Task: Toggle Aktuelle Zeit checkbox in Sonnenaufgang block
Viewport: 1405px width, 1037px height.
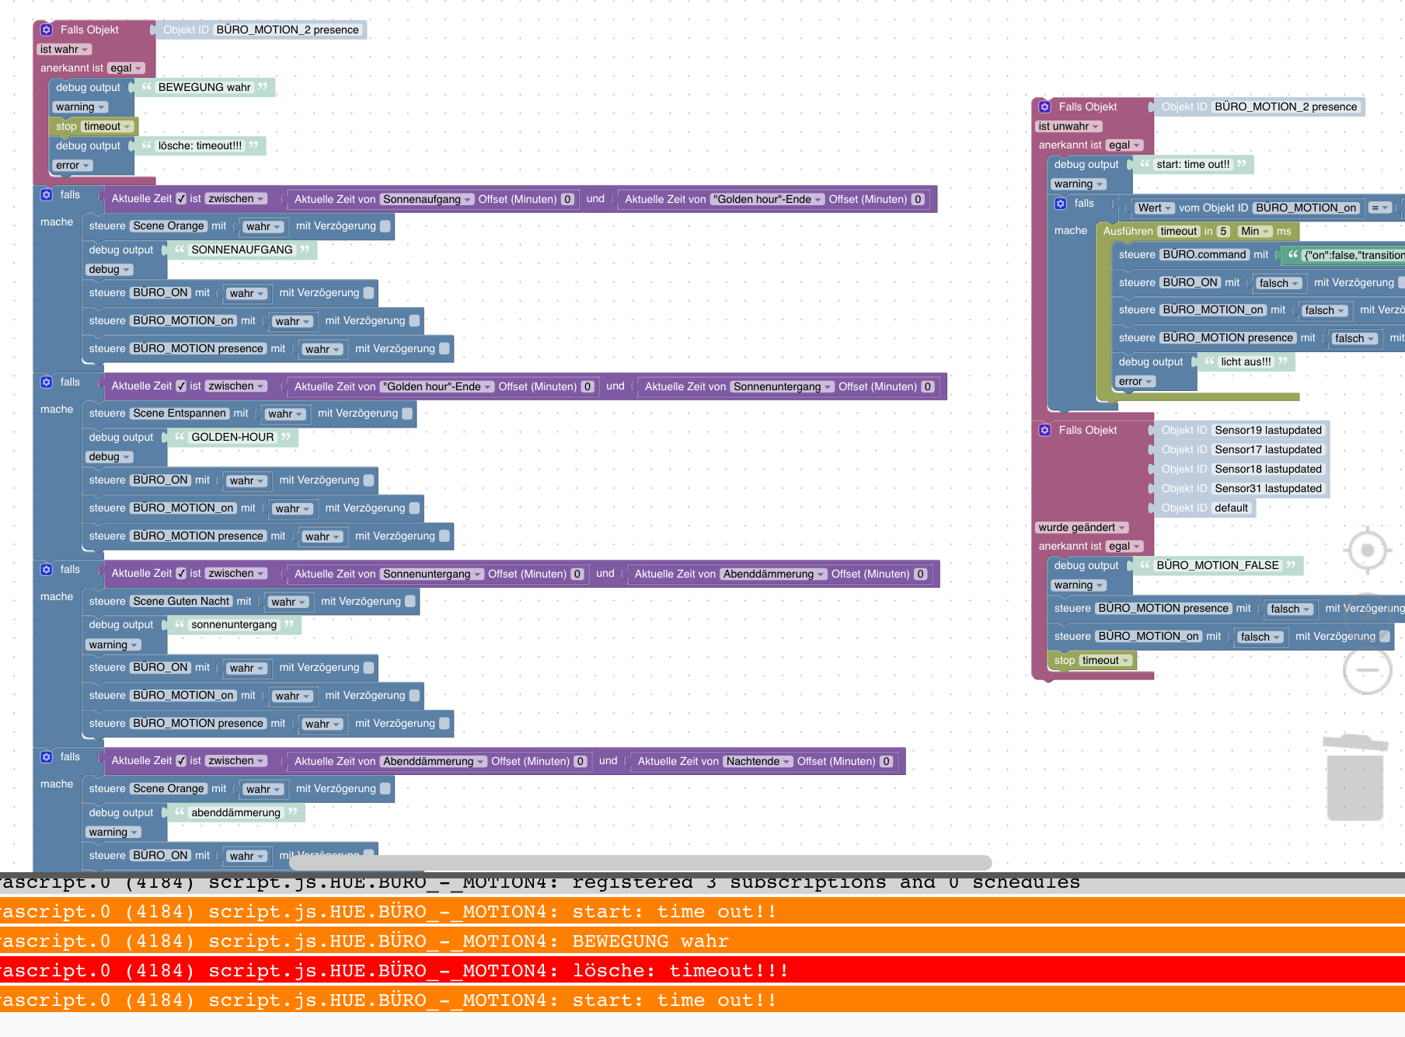Action: tap(181, 198)
